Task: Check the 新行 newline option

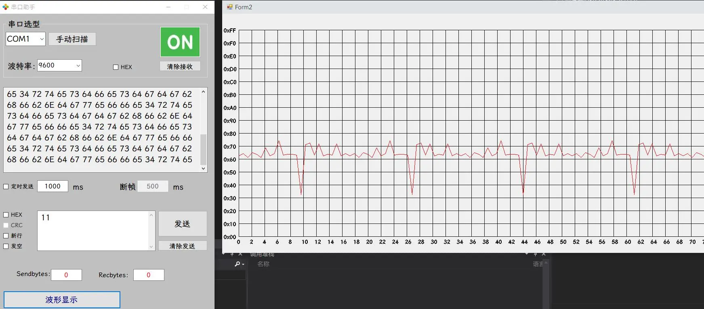Action: click(6, 236)
